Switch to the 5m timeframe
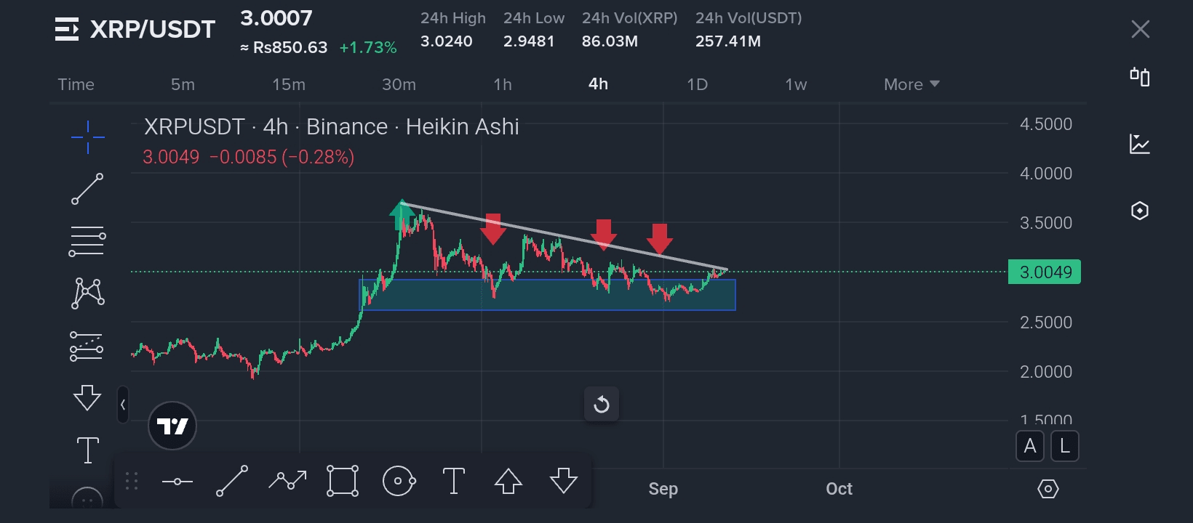This screenshot has width=1193, height=523. click(x=183, y=84)
